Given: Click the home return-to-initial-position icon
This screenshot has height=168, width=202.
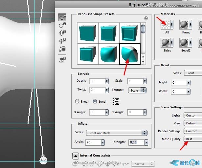Looking at the screenshot, I should (x=62, y=59).
